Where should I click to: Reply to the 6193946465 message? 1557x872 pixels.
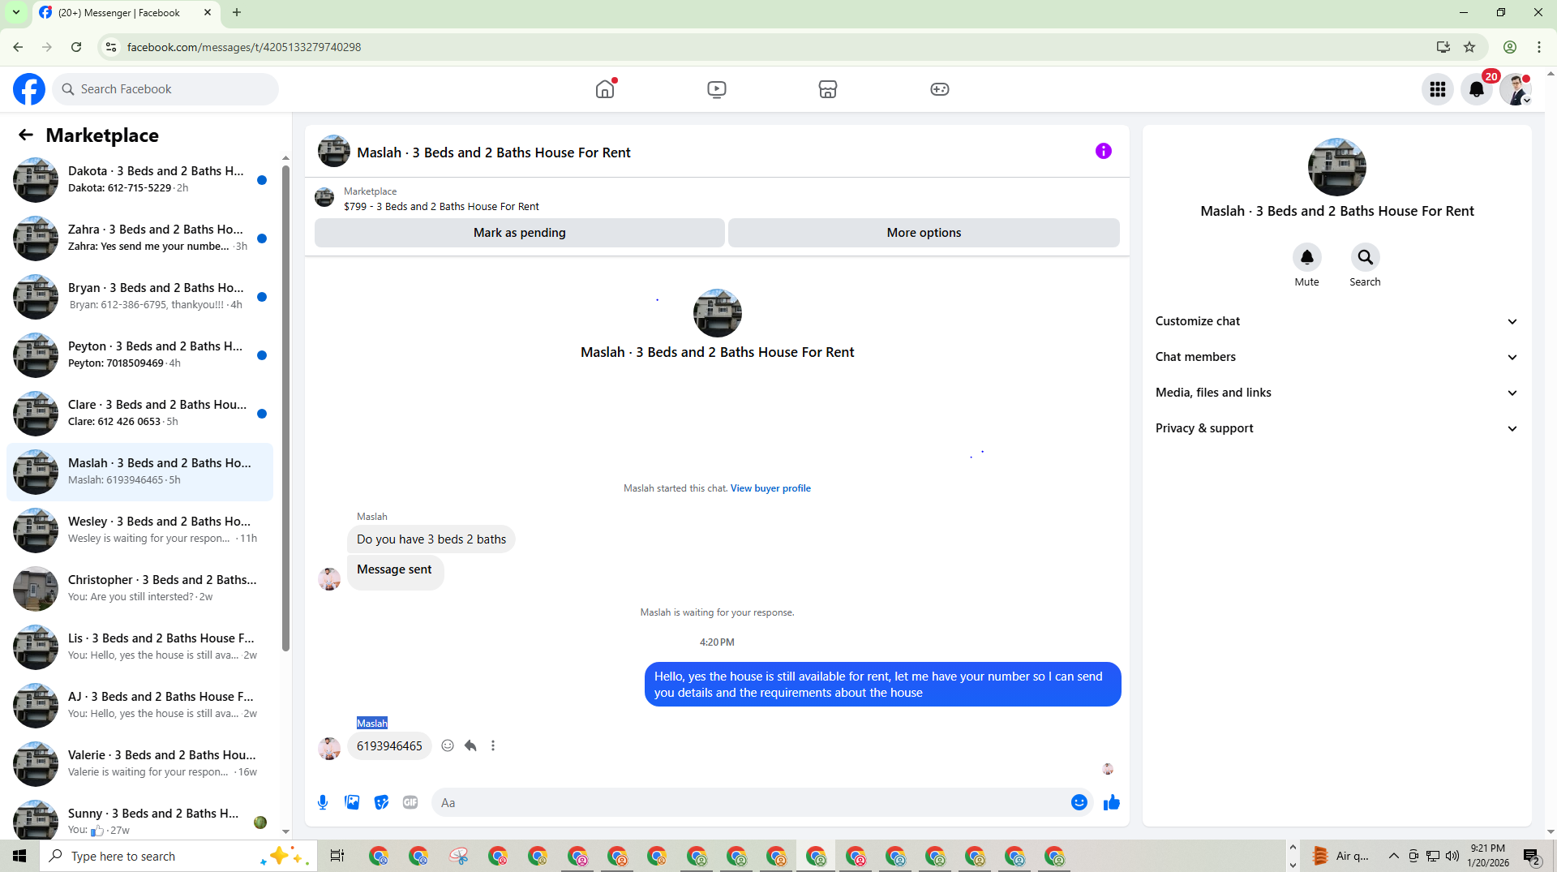coord(470,745)
